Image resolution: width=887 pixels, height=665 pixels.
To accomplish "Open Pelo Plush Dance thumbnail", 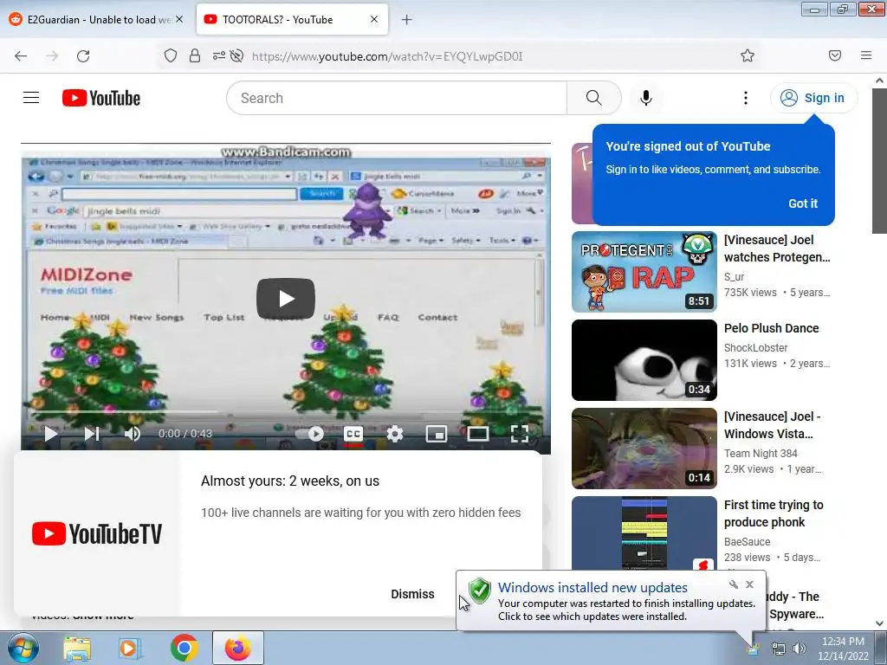I will tap(644, 360).
